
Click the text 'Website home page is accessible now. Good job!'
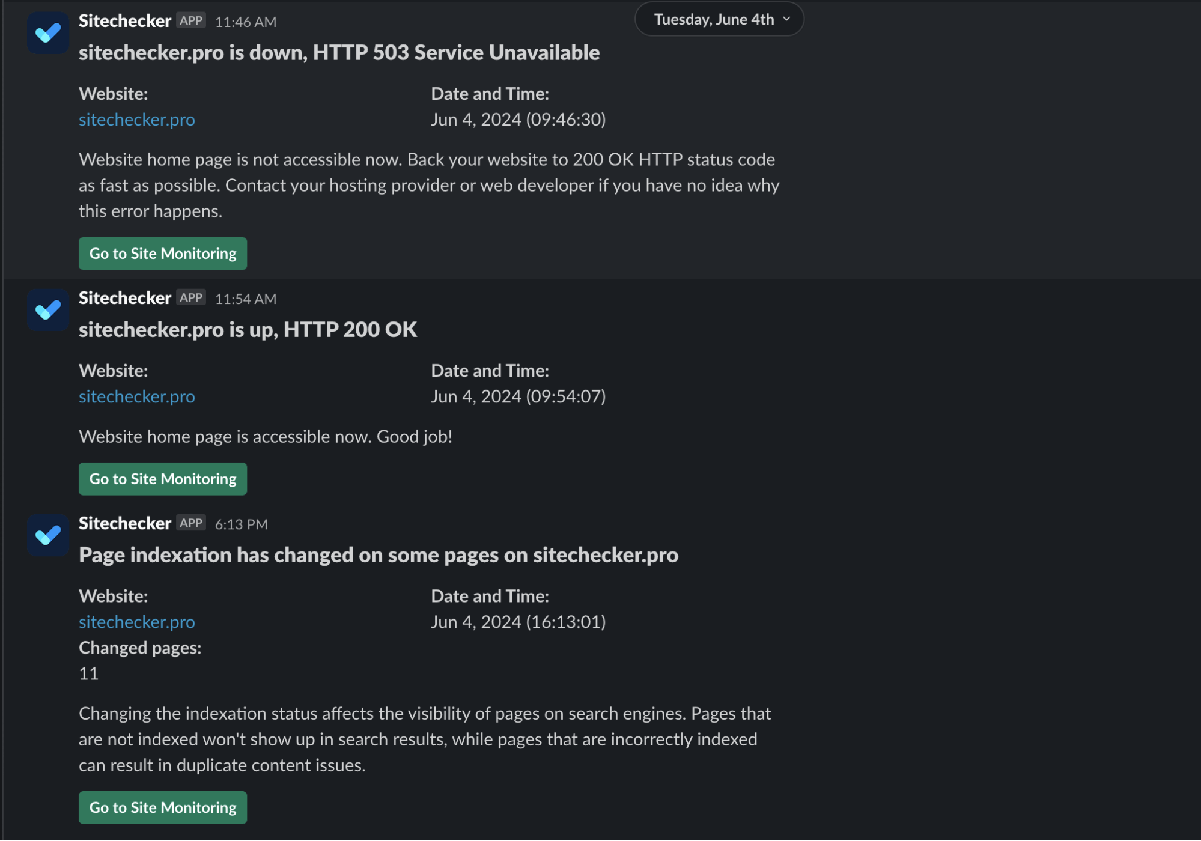(266, 437)
